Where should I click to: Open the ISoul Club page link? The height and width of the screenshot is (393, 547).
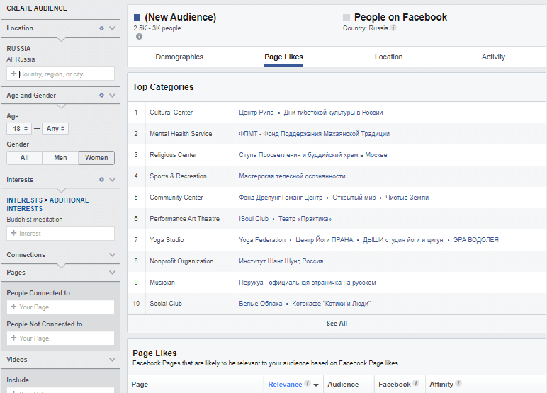click(254, 219)
